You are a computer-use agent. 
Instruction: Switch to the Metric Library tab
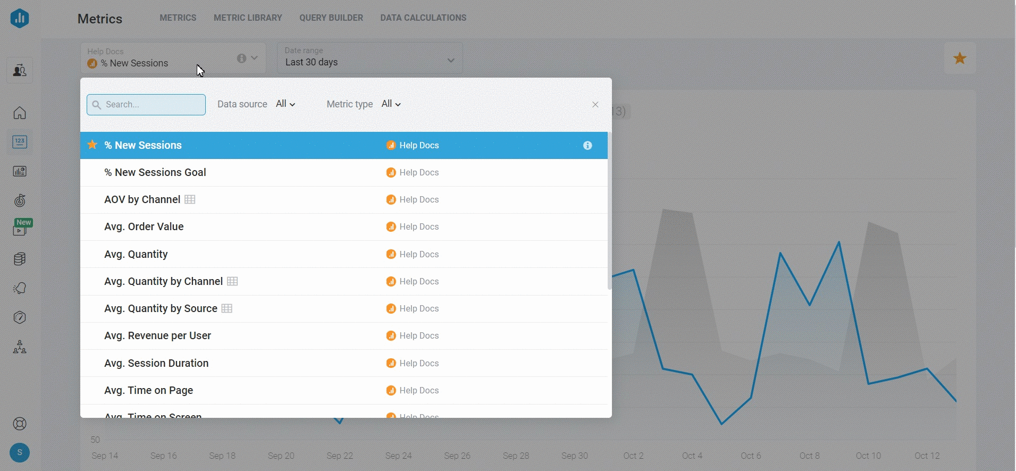coord(248,18)
